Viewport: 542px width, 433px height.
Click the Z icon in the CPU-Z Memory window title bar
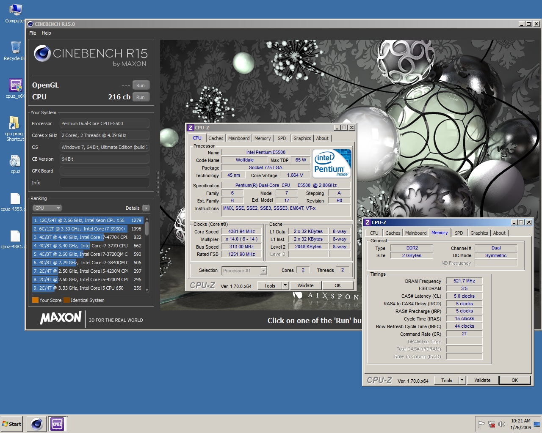coord(368,222)
